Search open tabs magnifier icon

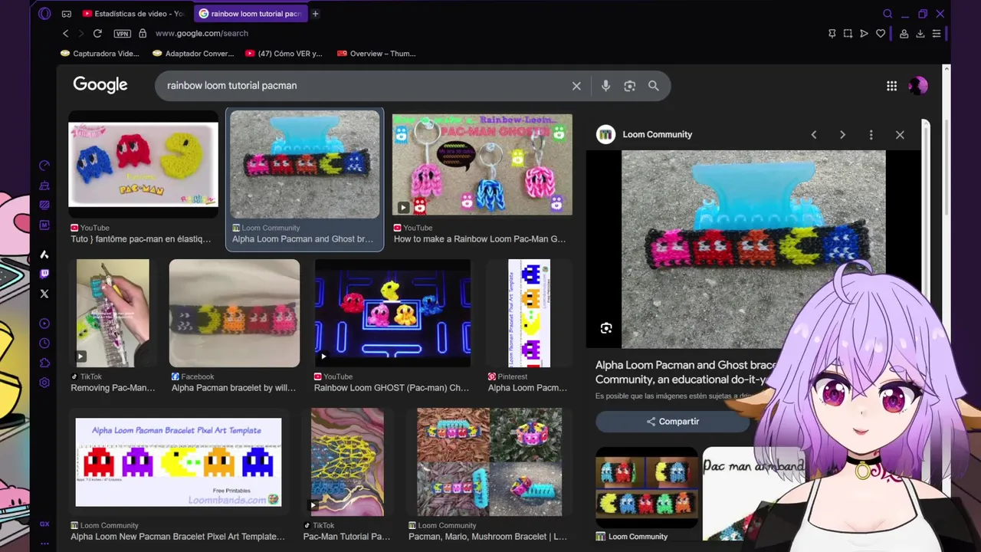pyautogui.click(x=887, y=14)
